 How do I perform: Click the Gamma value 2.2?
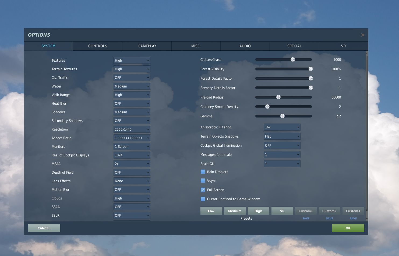tap(338, 116)
